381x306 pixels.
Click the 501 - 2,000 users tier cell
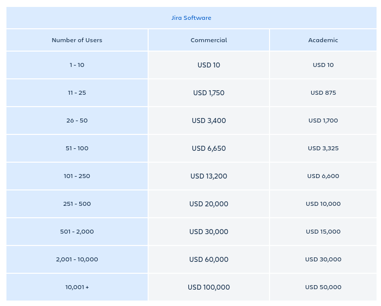pos(77,232)
